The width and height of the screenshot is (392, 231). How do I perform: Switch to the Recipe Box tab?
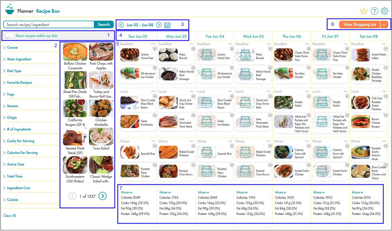pos(48,11)
